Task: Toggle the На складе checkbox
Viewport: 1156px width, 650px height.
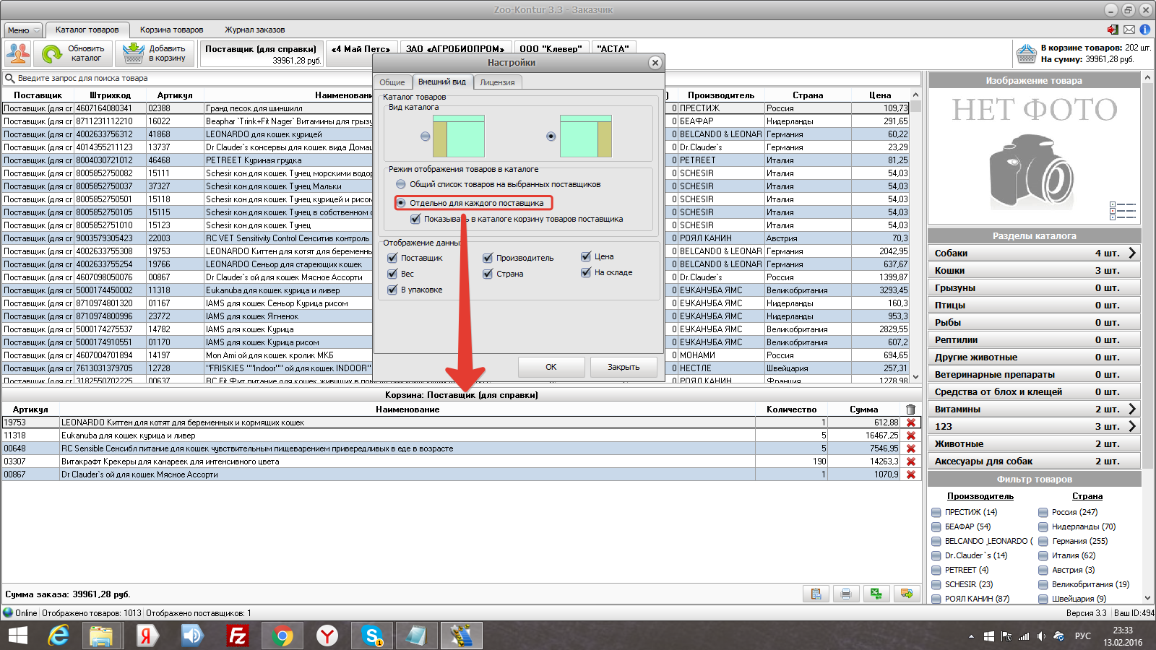Action: [x=586, y=272]
